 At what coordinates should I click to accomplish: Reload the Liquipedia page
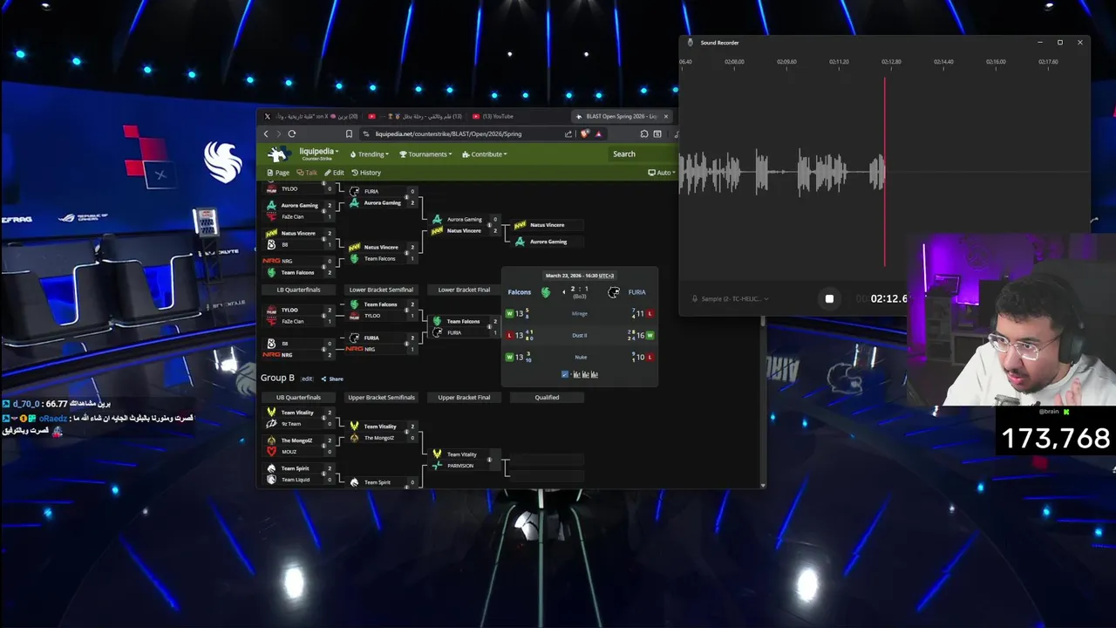click(291, 133)
